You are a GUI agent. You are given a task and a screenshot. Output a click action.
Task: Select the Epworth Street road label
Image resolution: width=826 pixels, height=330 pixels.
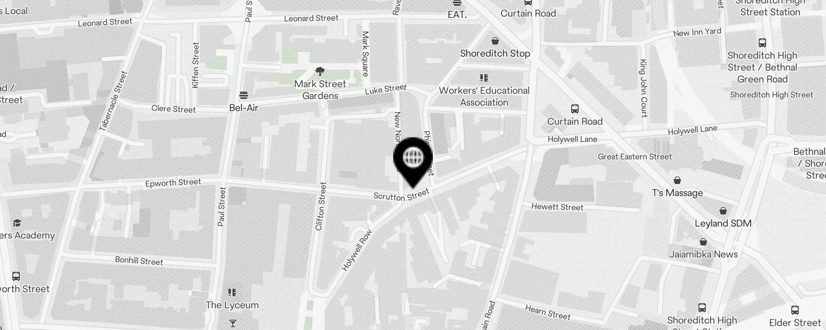pyautogui.click(x=173, y=183)
